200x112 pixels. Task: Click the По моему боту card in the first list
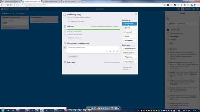point(15,22)
